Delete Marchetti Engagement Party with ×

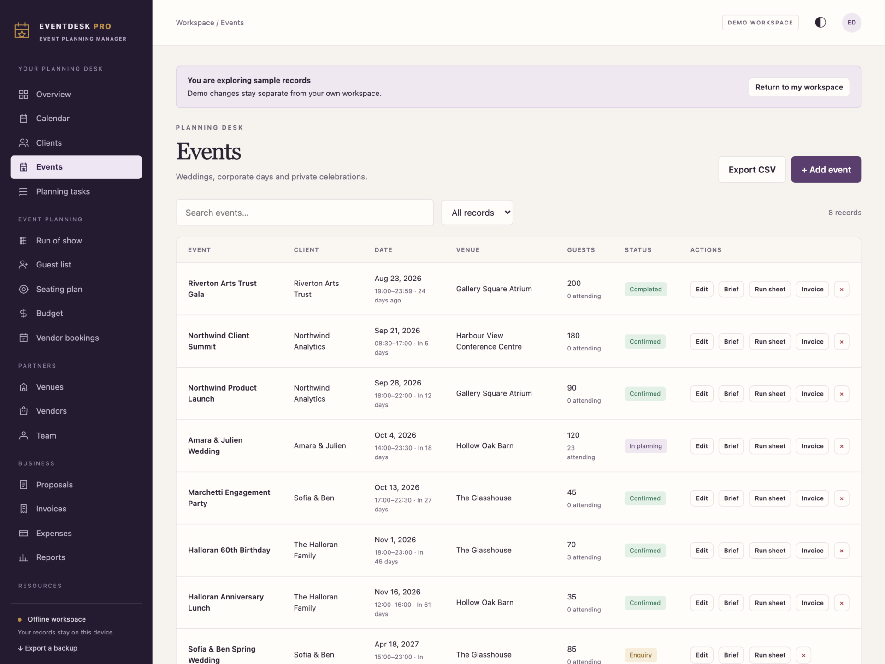(842, 498)
